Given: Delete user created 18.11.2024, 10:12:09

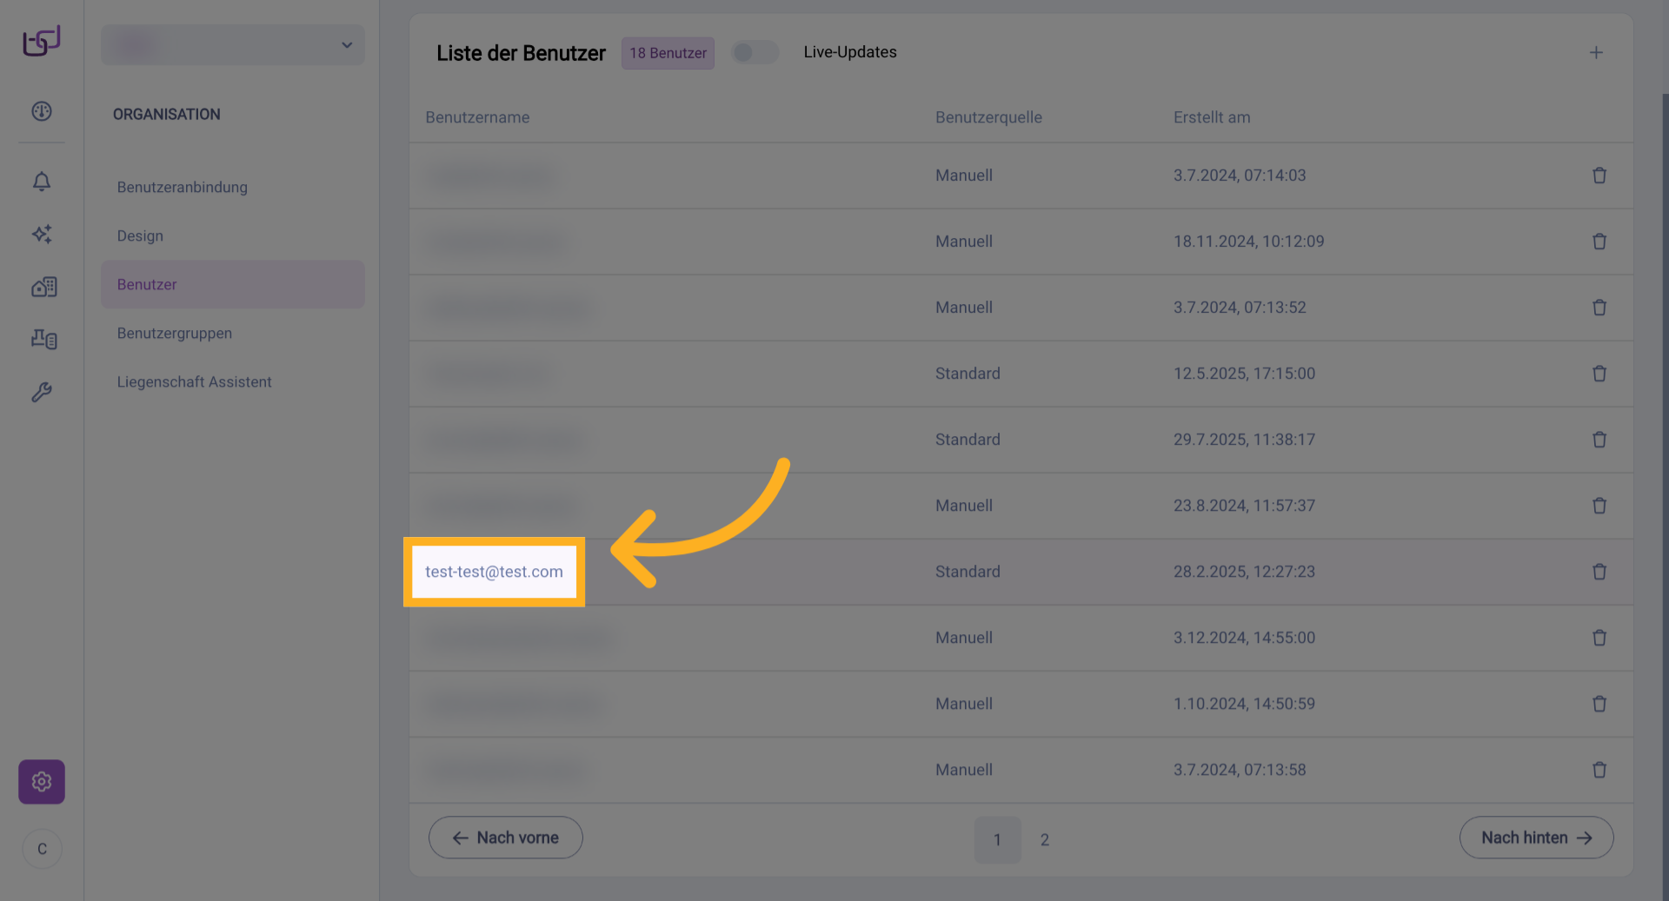Looking at the screenshot, I should click(1599, 242).
